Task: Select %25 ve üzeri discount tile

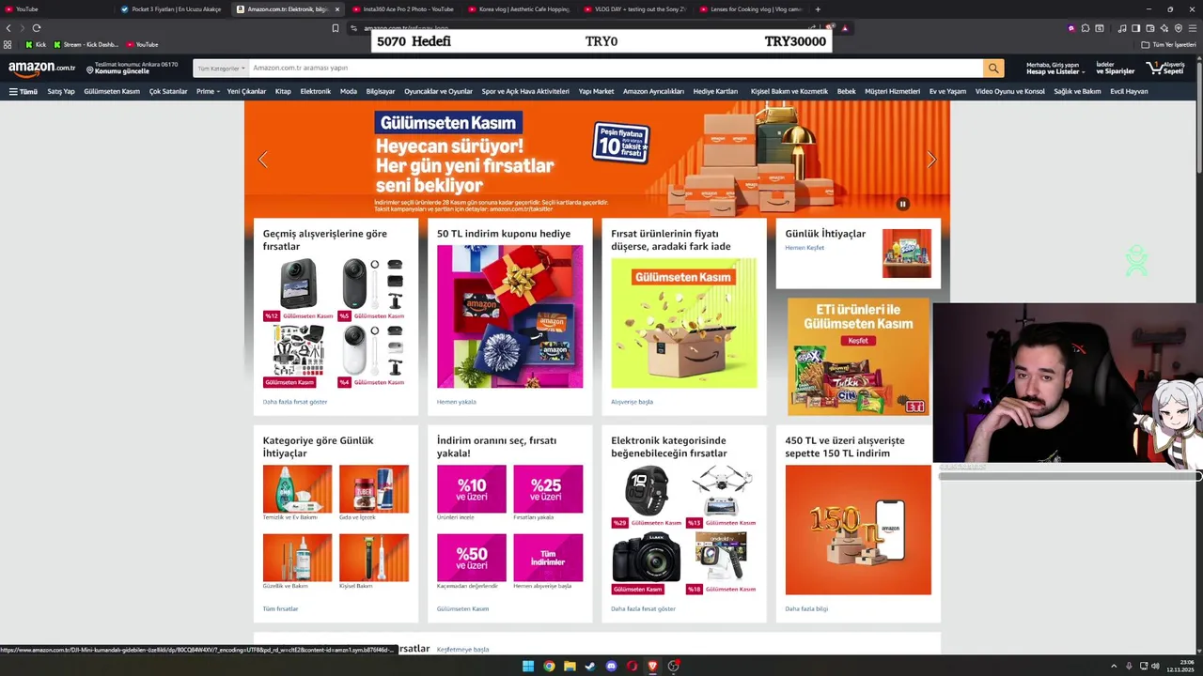Action: (548, 488)
